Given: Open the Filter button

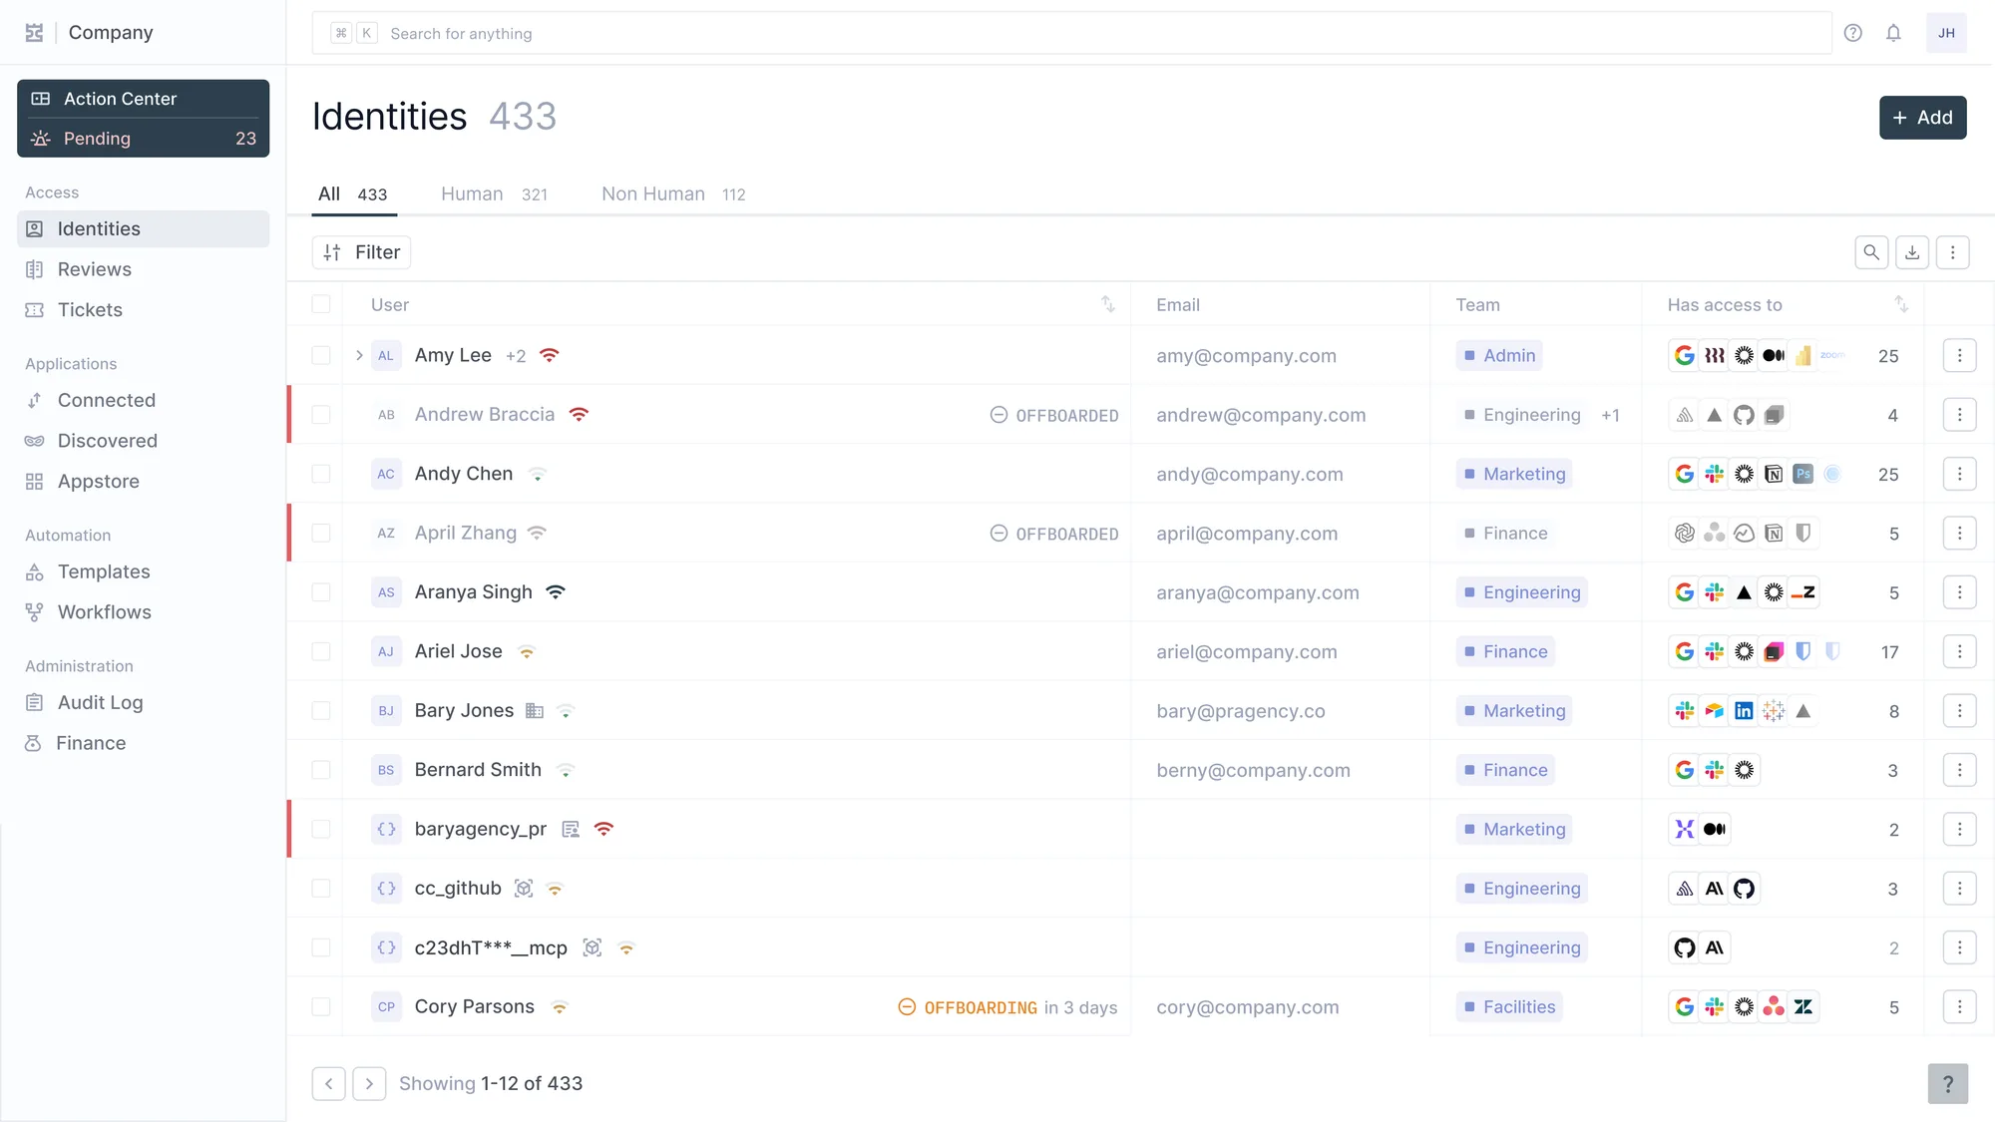Looking at the screenshot, I should pos(361,252).
